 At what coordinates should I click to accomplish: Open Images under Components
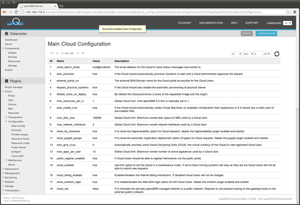12,52
